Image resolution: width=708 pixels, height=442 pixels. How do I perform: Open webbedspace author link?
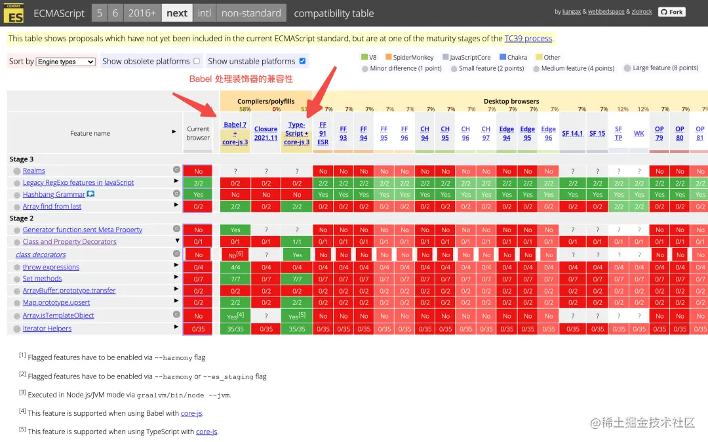[x=606, y=12]
